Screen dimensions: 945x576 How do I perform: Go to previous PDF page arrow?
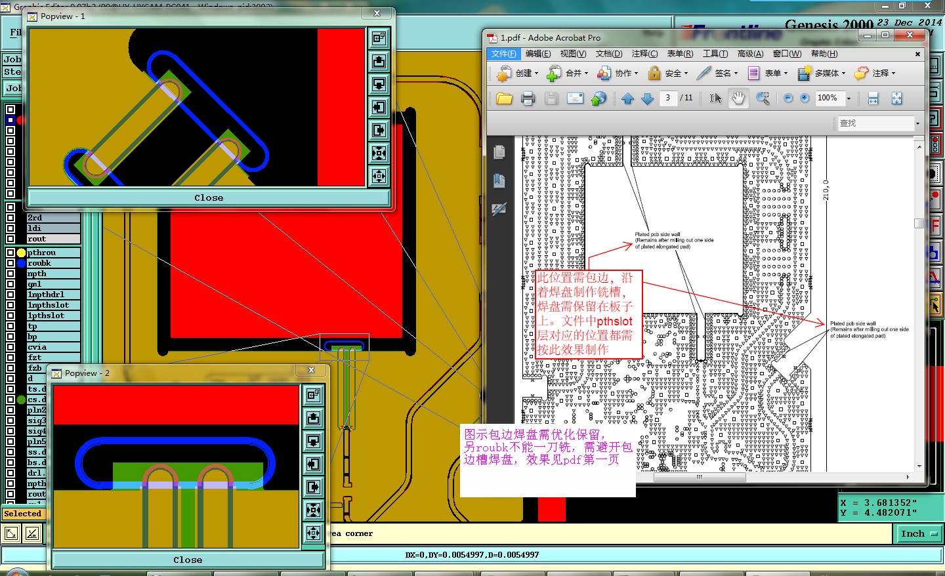(x=627, y=98)
